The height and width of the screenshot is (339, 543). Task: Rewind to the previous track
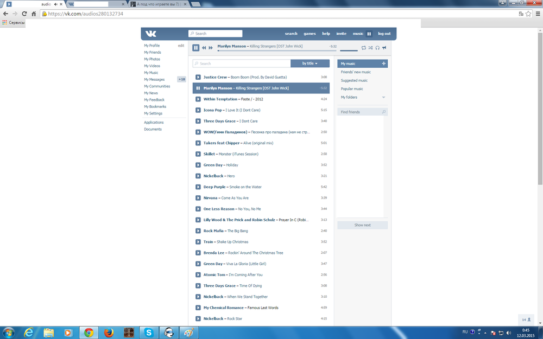coord(204,47)
